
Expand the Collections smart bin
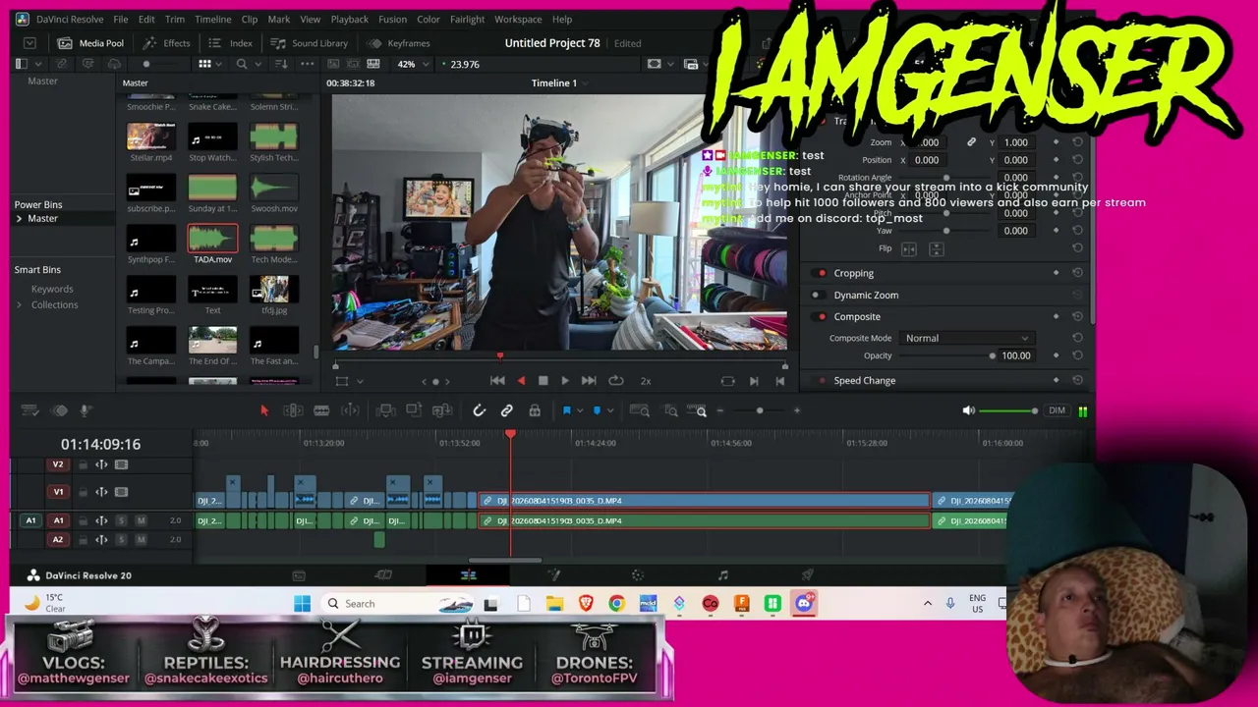pyautogui.click(x=19, y=305)
